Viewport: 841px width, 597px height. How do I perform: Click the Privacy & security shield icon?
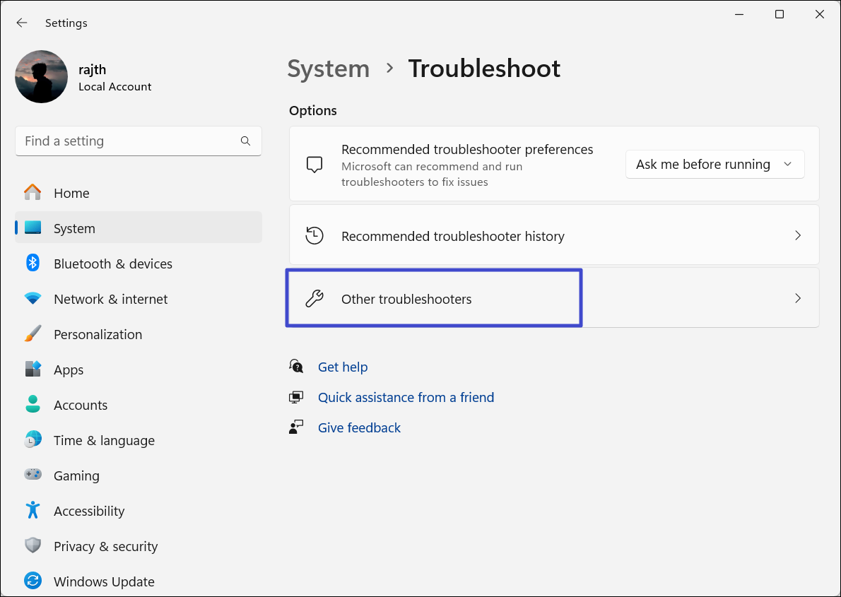33,546
